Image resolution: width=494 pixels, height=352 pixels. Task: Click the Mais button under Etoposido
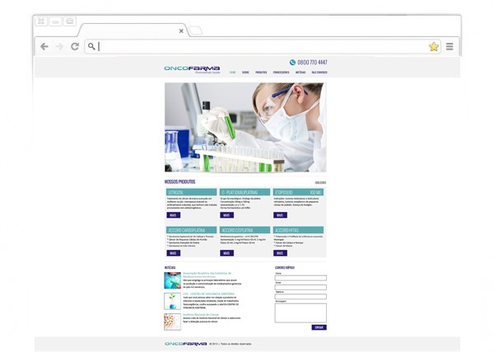[x=280, y=215]
